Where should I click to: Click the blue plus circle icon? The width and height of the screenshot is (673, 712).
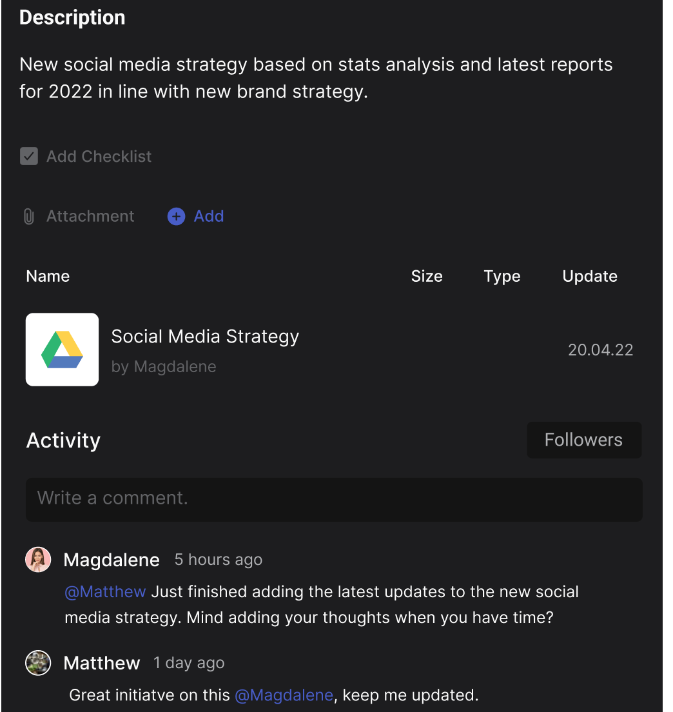[x=176, y=217]
